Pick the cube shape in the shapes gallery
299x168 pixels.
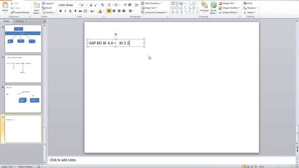coord(173,4)
